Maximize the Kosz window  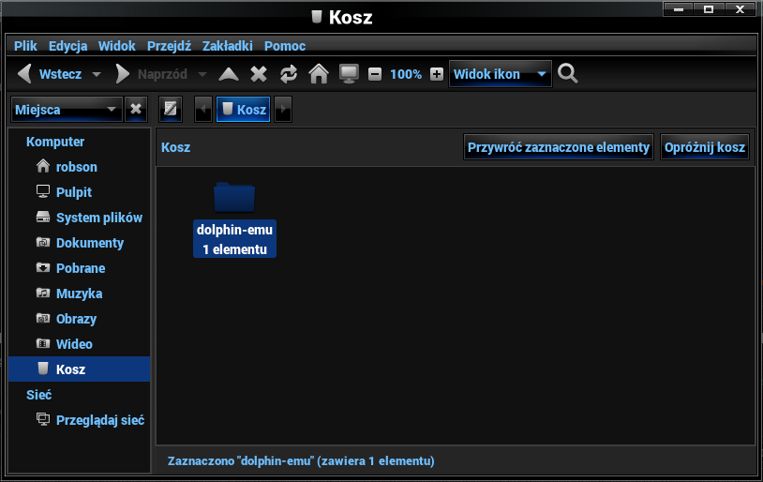point(709,8)
